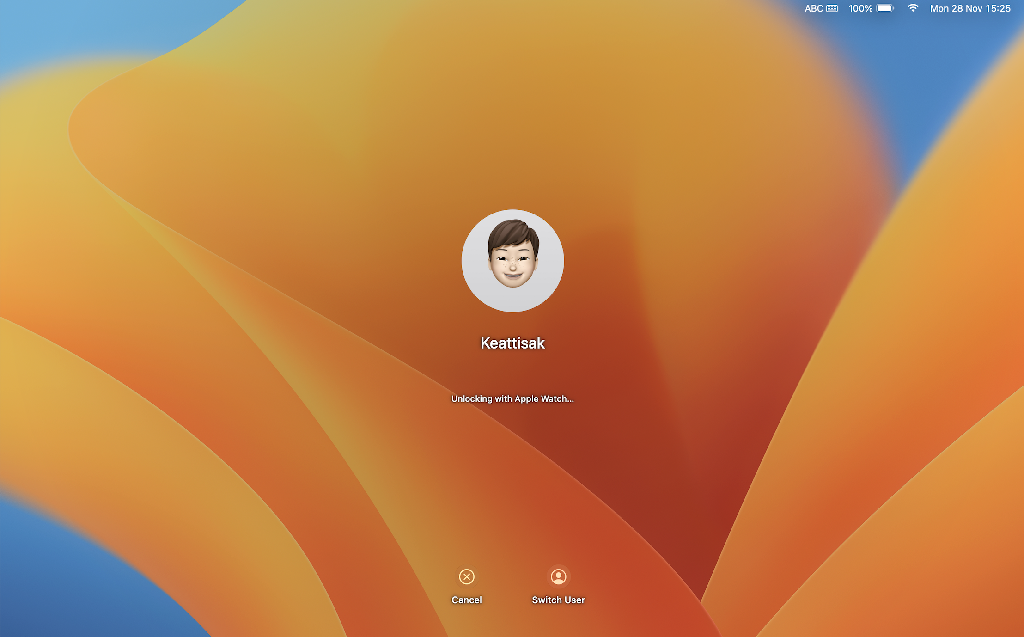1024x637 pixels.
Task: Click the Cancel X circle icon
Action: (466, 576)
